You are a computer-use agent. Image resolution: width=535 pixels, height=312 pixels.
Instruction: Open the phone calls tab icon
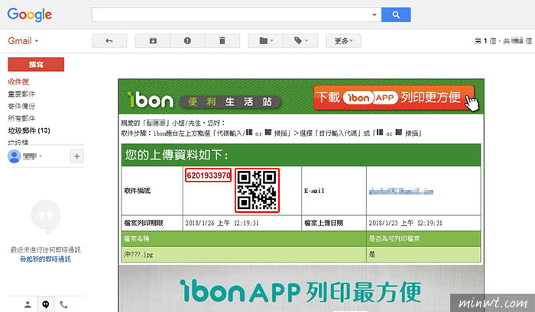point(63,304)
